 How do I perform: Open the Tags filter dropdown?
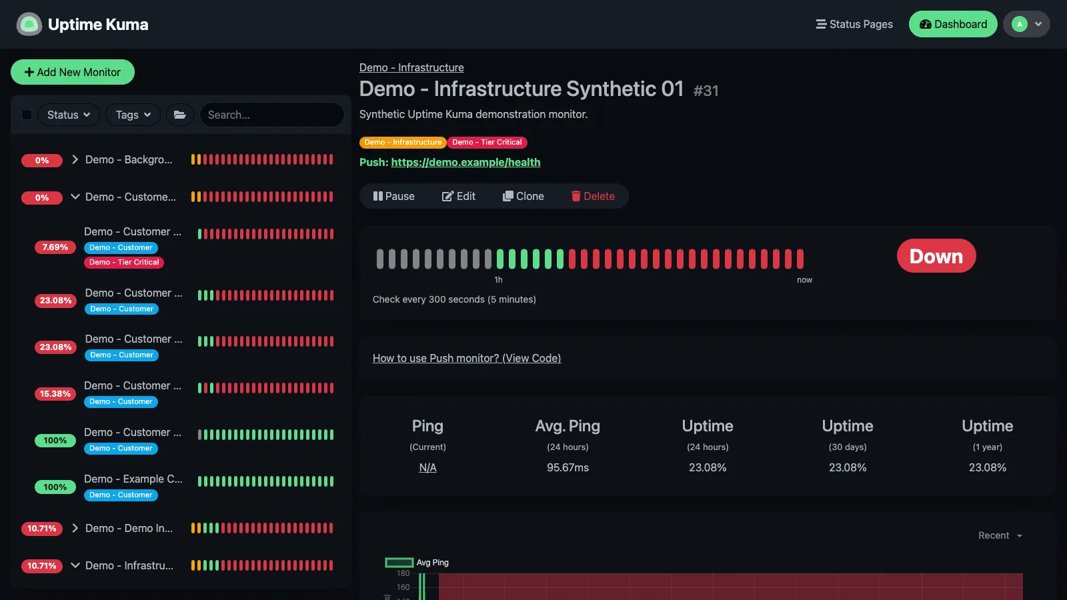tap(133, 115)
